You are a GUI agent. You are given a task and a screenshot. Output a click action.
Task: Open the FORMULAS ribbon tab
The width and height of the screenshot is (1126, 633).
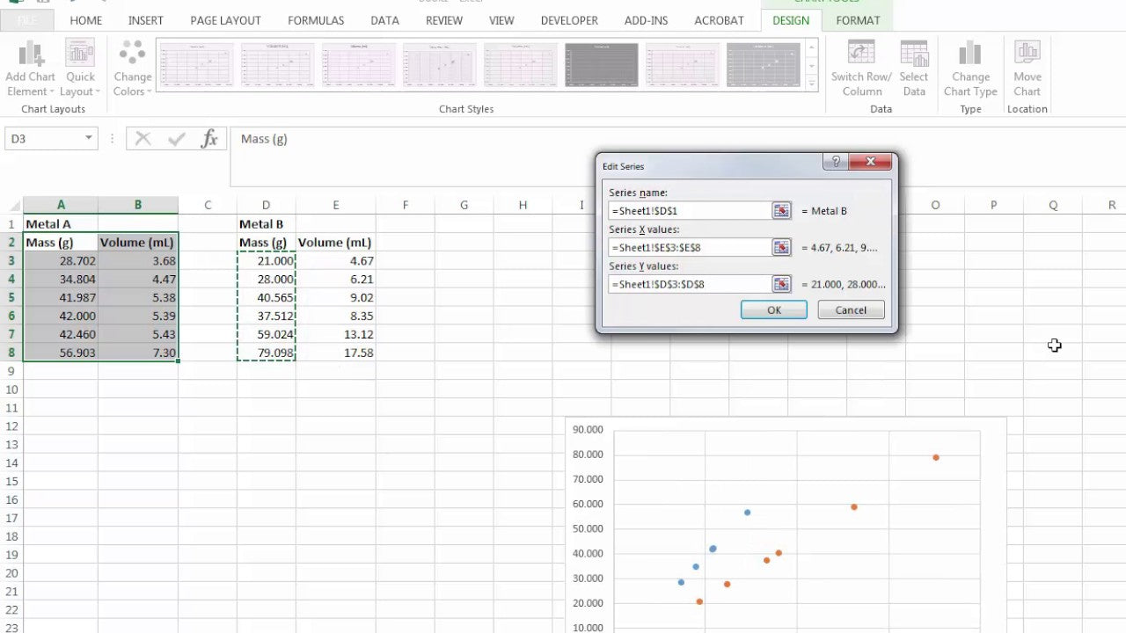tap(315, 19)
